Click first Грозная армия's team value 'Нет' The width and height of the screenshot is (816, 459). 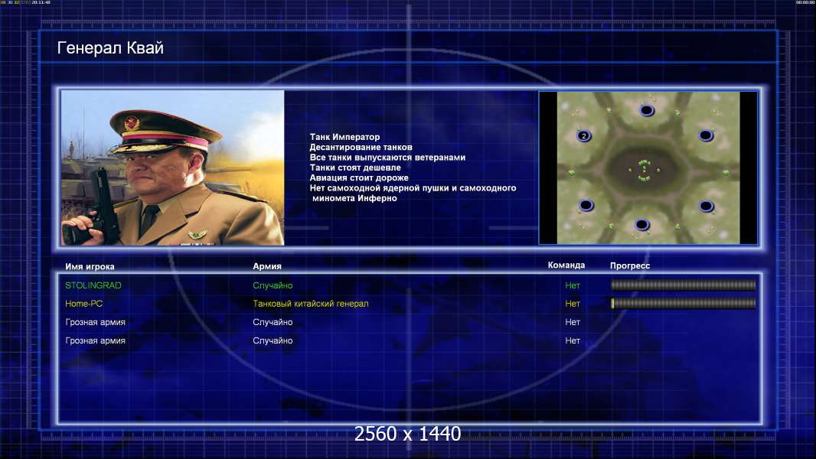[x=573, y=322]
